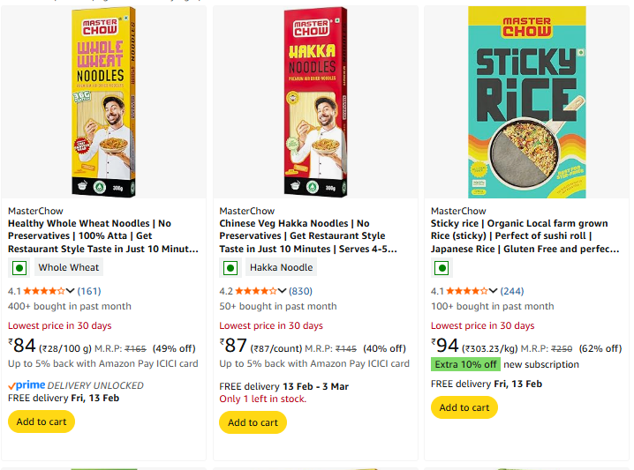Image resolution: width=634 pixels, height=470 pixels.
Task: Expand rating dropdown arrow for Sticky Rice
Action: coord(494,291)
